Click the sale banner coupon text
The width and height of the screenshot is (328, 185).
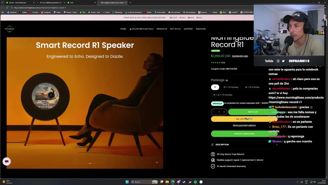point(145,18)
